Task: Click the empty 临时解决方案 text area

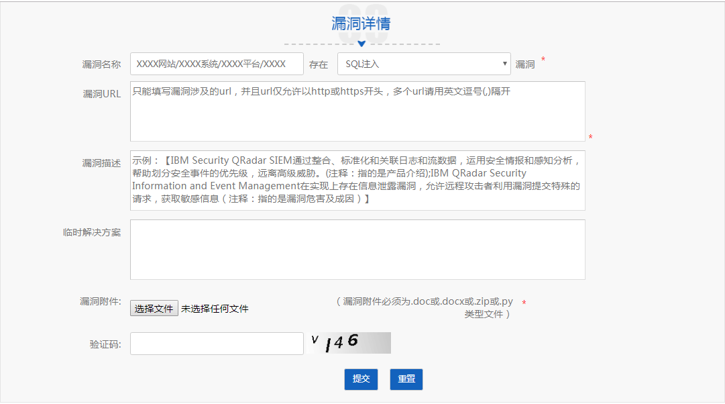Action: [357, 250]
